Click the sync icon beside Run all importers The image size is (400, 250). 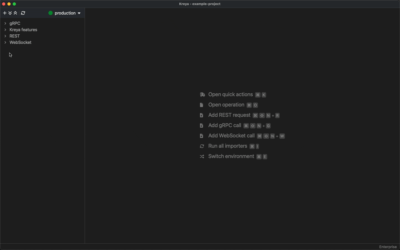click(x=202, y=146)
